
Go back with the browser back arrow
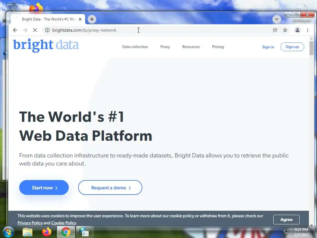[15, 30]
